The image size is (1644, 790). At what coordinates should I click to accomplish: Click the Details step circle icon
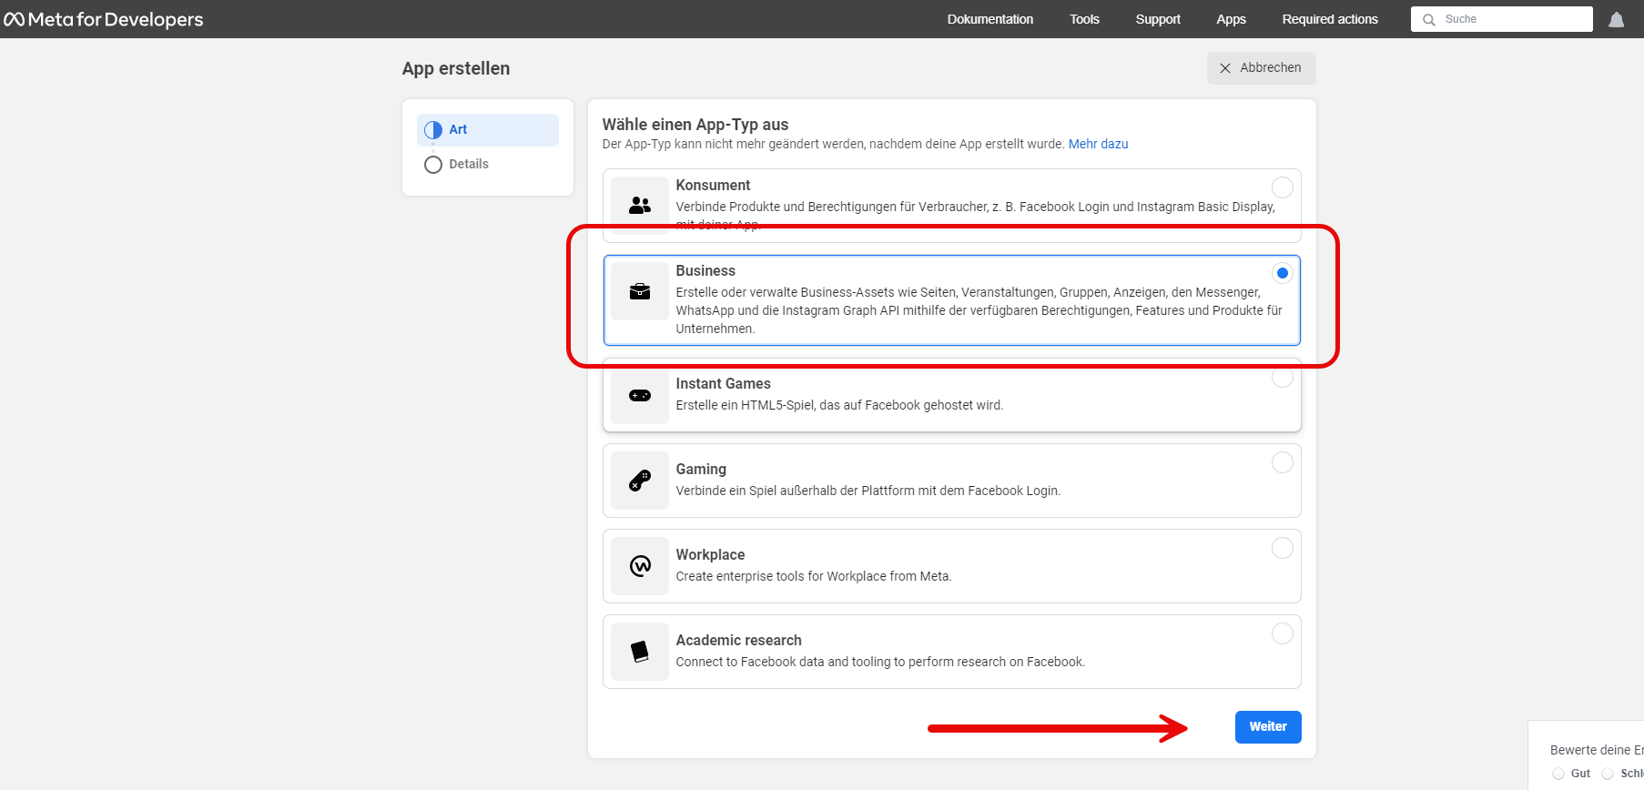pyautogui.click(x=433, y=165)
